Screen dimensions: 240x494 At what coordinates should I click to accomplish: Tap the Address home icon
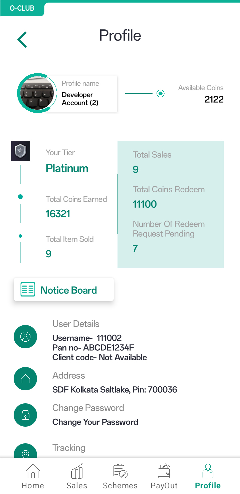pos(25,379)
